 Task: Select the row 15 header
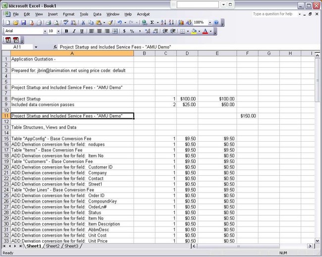[x=5, y=139]
